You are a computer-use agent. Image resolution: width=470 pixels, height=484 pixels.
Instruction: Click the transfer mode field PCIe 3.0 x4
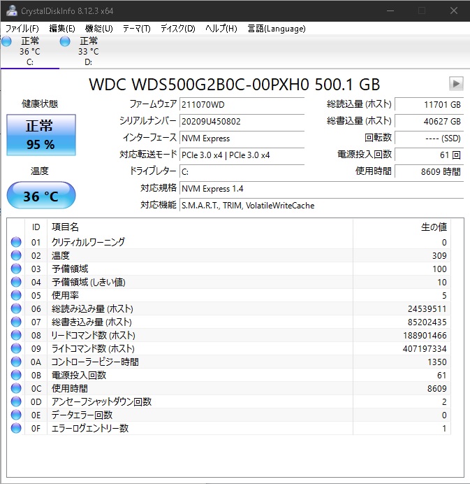[x=242, y=155]
